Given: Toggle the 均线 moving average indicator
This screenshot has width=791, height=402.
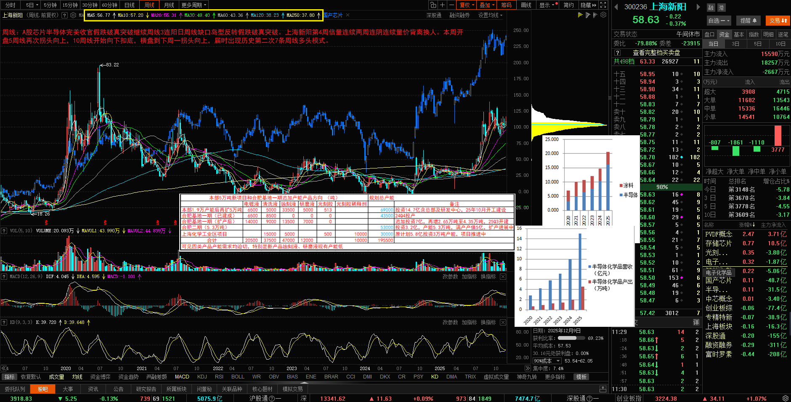Looking at the screenshot, I should coord(77,377).
